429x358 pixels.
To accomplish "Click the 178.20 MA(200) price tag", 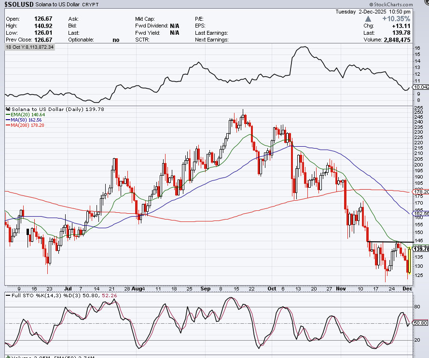I will (421, 192).
